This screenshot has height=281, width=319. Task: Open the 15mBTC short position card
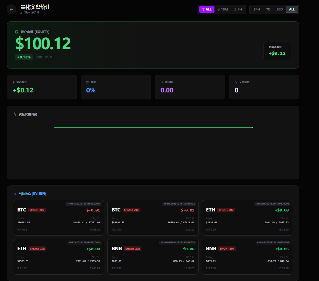click(58, 218)
